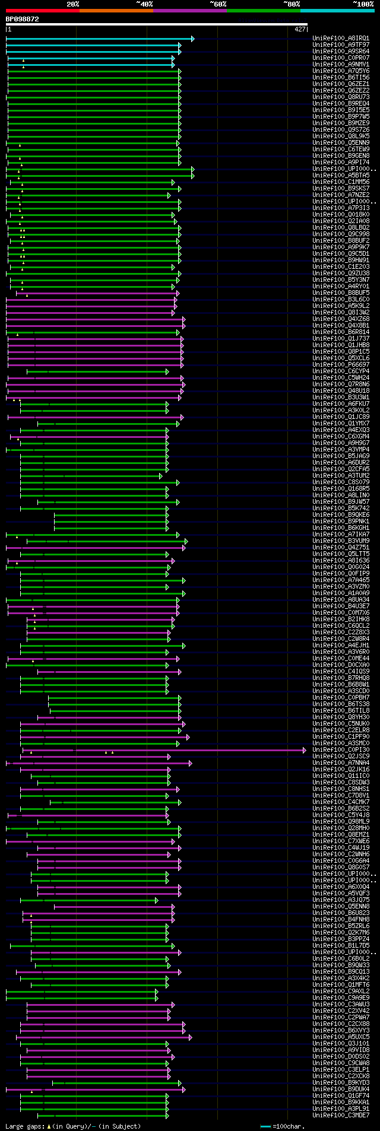Select hit label UniRef100_Q9S726
This screenshot has width=380, height=1131.
(341, 130)
